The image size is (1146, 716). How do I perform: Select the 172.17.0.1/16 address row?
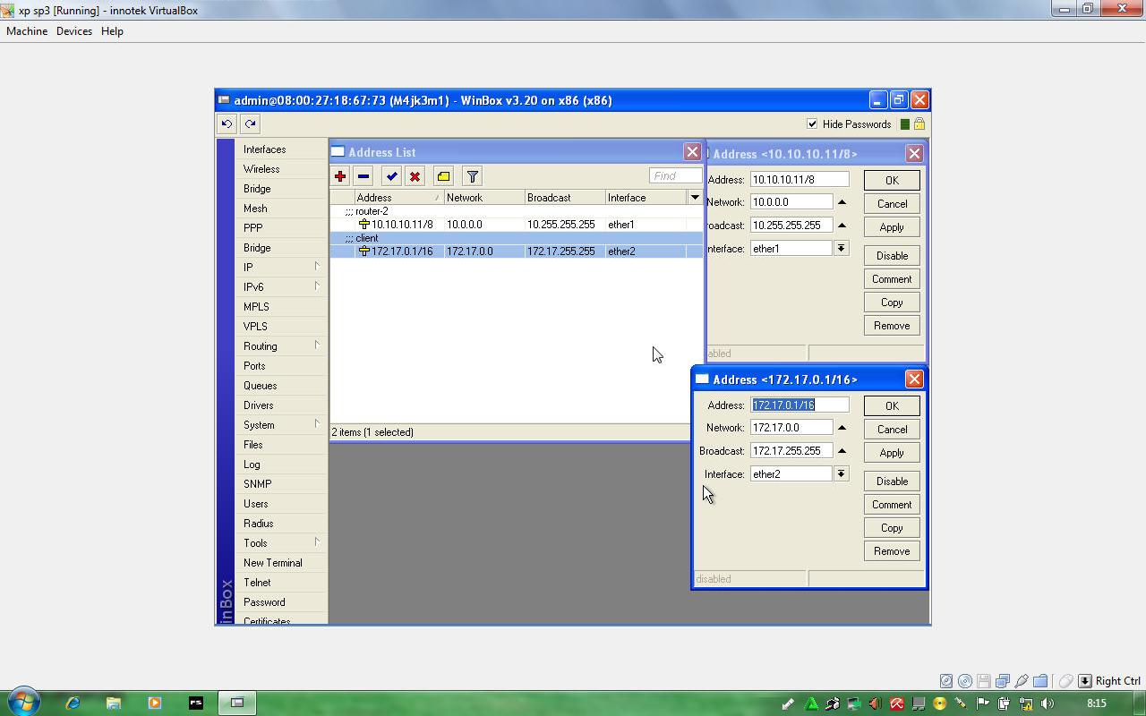click(517, 251)
